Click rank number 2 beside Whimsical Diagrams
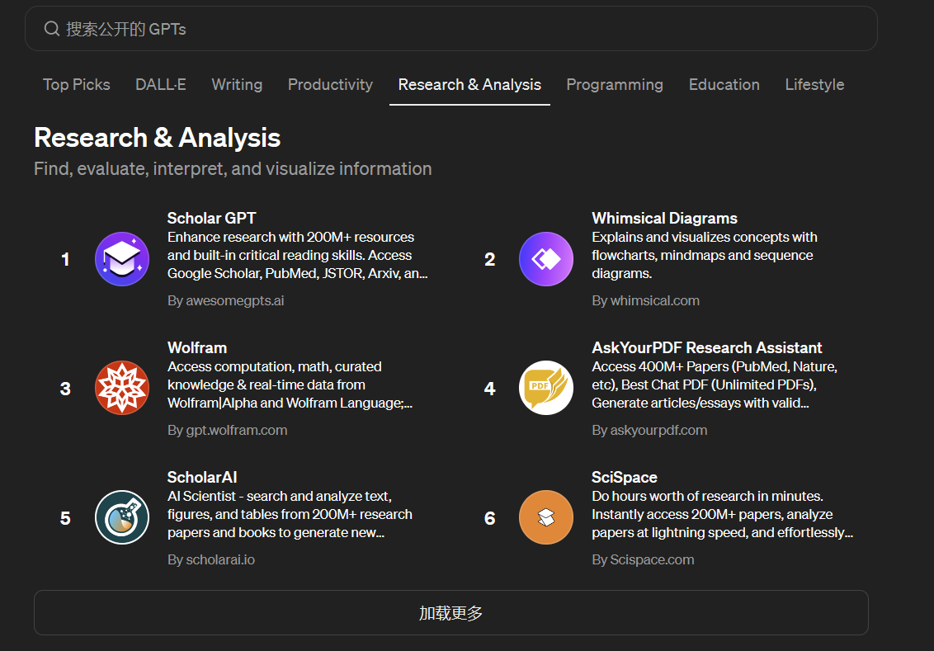Viewport: 934px width, 651px height. tap(489, 260)
